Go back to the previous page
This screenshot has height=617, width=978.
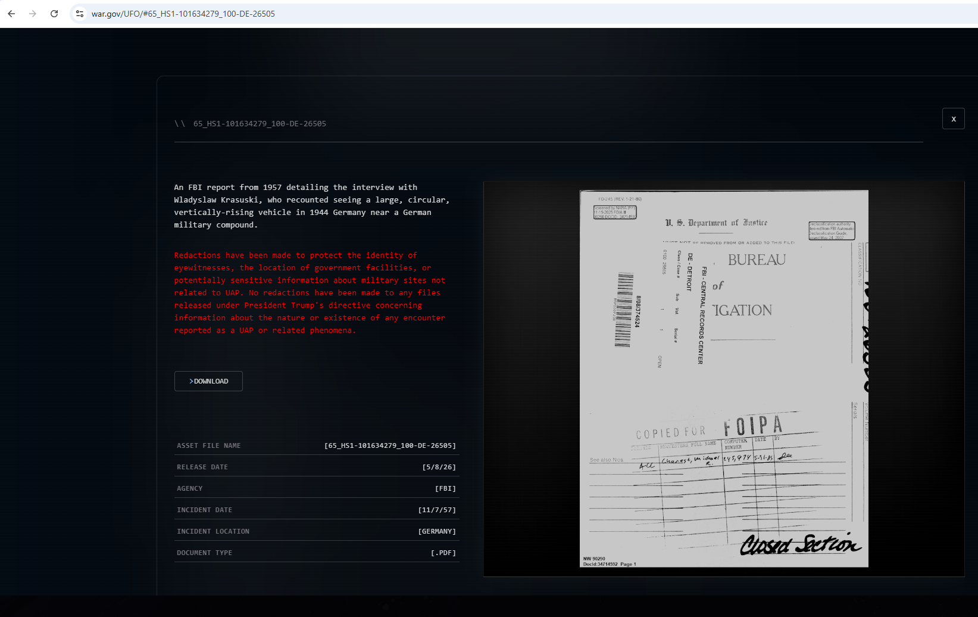coord(11,14)
